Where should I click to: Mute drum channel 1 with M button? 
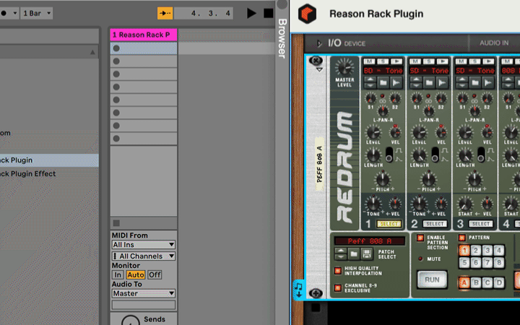pyautogui.click(x=370, y=61)
